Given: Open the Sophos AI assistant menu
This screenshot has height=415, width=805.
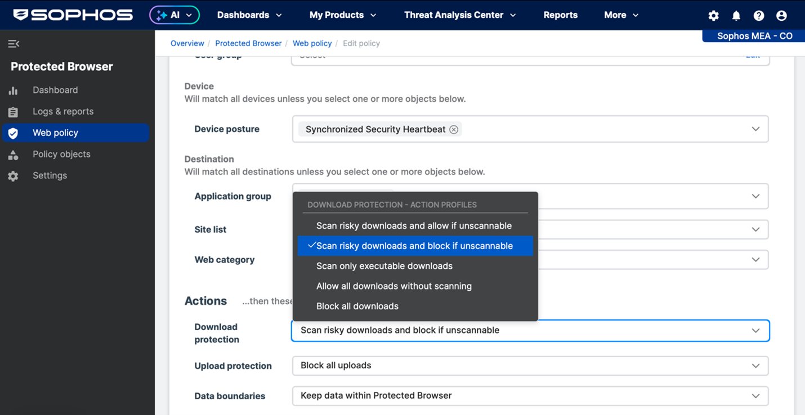Looking at the screenshot, I should click(x=174, y=15).
